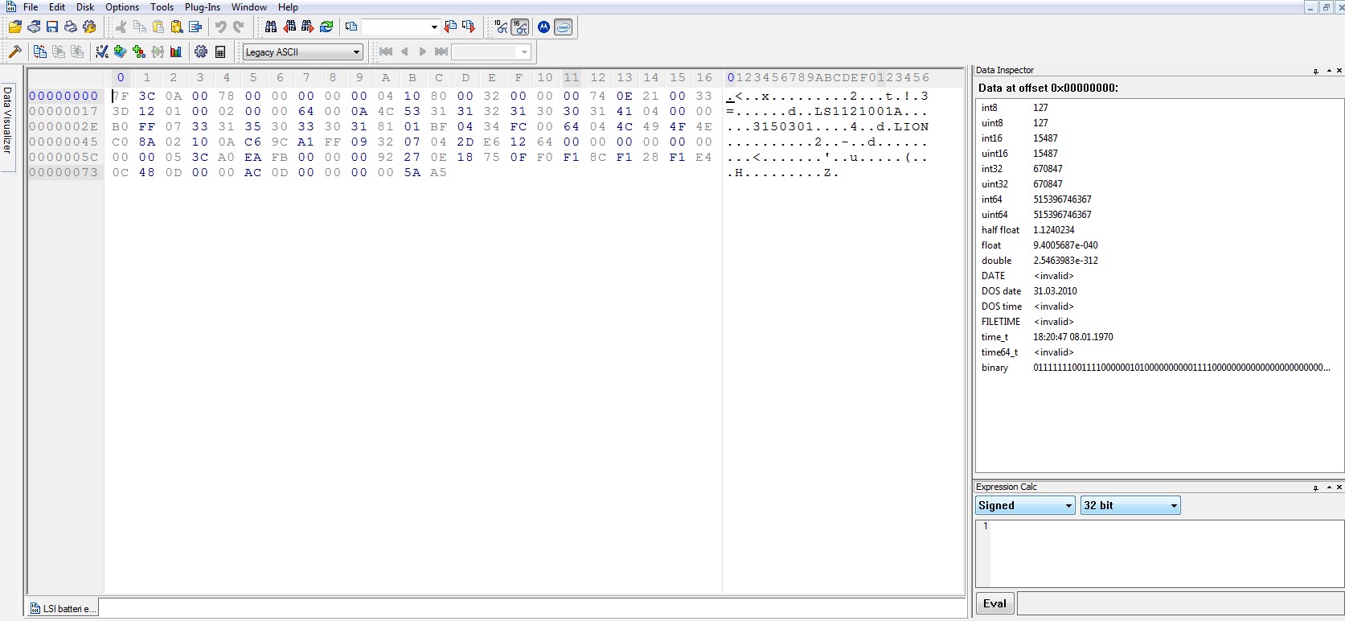Click the wrench settings icon beside Print

(89, 27)
